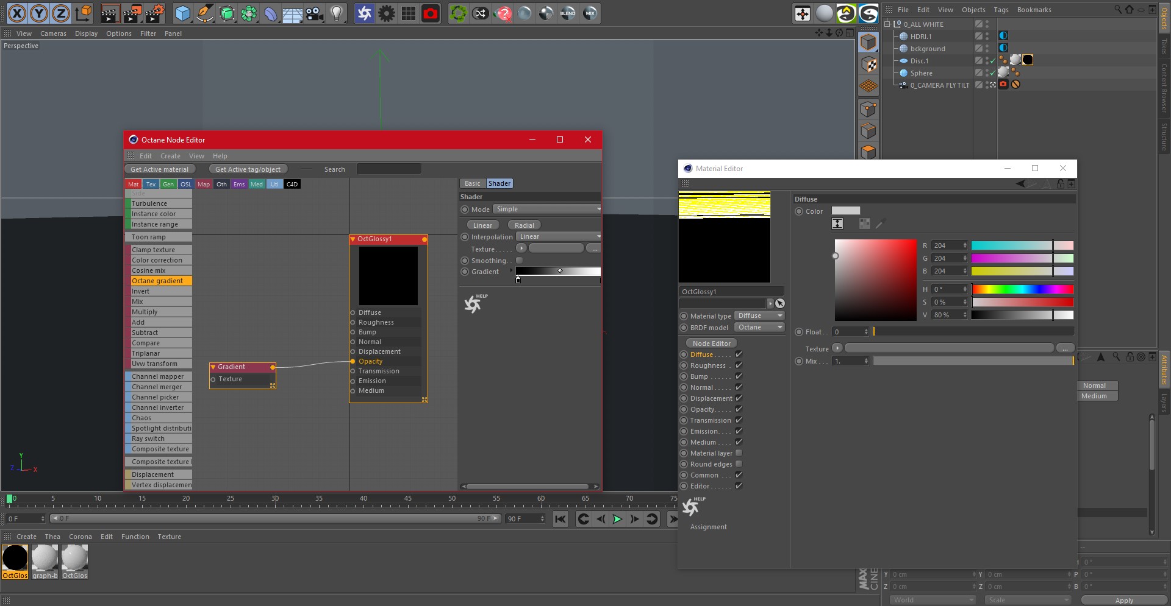Image resolution: width=1171 pixels, height=606 pixels.
Task: Enable the Round edges checkbox
Action: coord(739,464)
